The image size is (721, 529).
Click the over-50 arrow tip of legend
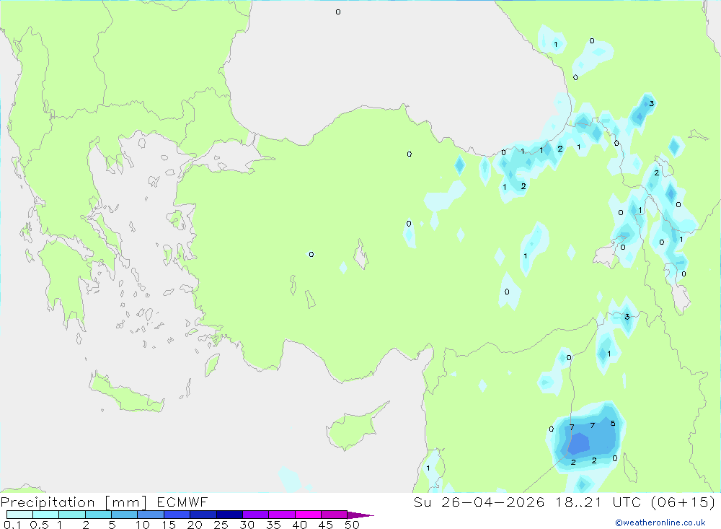360,515
